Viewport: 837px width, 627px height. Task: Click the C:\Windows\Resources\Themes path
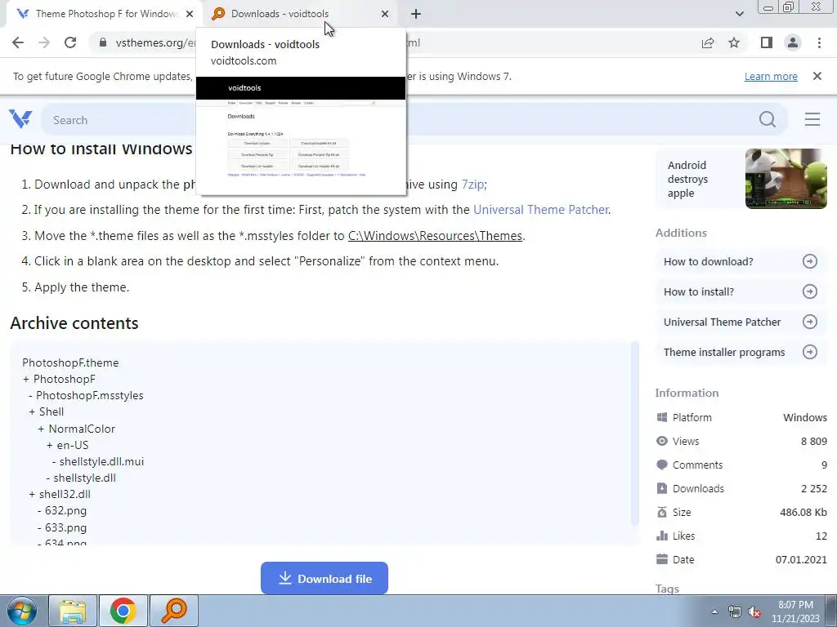pos(435,236)
